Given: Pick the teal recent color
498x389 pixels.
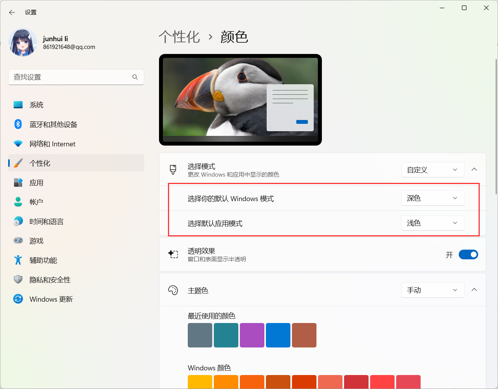Looking at the screenshot, I should [226, 335].
